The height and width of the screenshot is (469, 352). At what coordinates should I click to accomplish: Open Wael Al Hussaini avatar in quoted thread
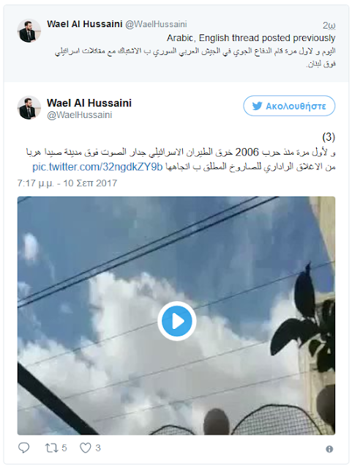click(x=29, y=31)
